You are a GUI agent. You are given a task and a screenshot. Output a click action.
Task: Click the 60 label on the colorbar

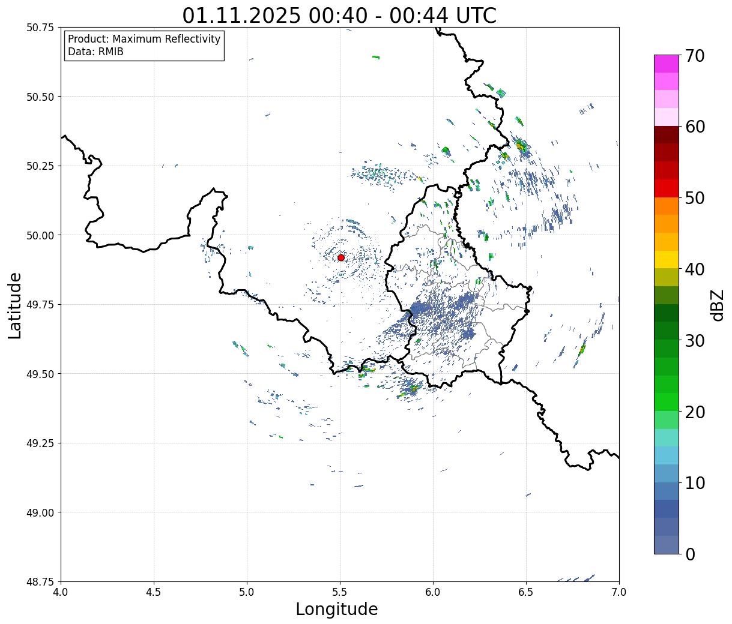(x=695, y=127)
